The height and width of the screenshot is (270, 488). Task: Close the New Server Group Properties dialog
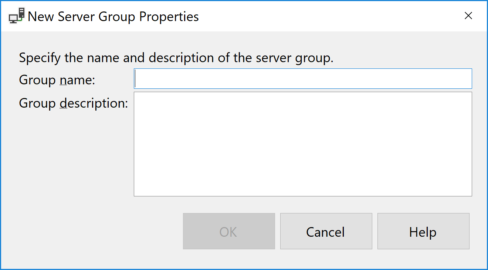tap(468, 16)
